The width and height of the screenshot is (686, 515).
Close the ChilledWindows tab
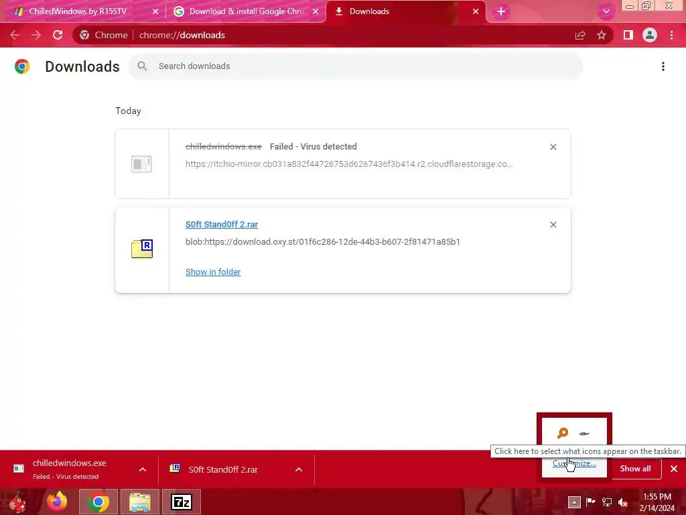(155, 11)
